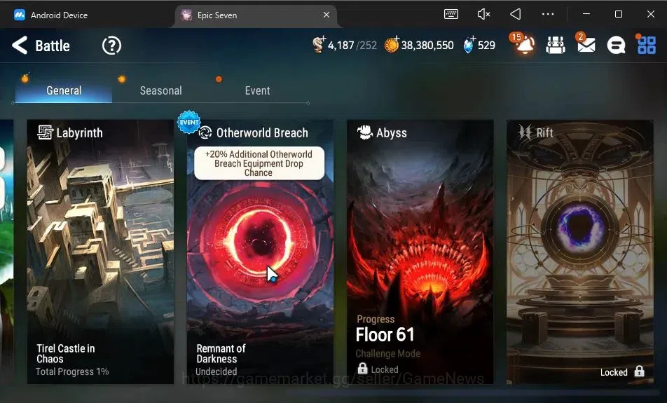The image size is (667, 403).
Task: Click the Undecided status text
Action: coord(216,371)
